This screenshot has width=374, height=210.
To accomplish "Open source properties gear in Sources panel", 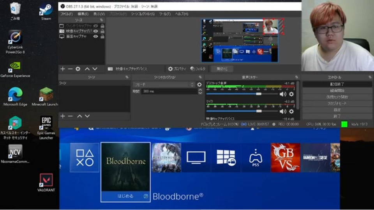I will pos(78,69).
